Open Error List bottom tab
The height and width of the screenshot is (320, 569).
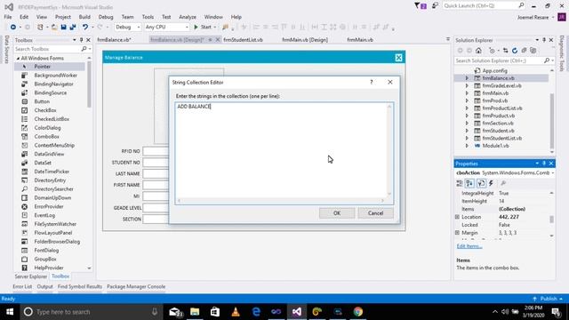(x=22, y=286)
